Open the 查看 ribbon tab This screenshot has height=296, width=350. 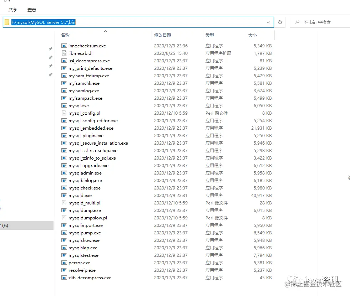pyautogui.click(x=32, y=10)
